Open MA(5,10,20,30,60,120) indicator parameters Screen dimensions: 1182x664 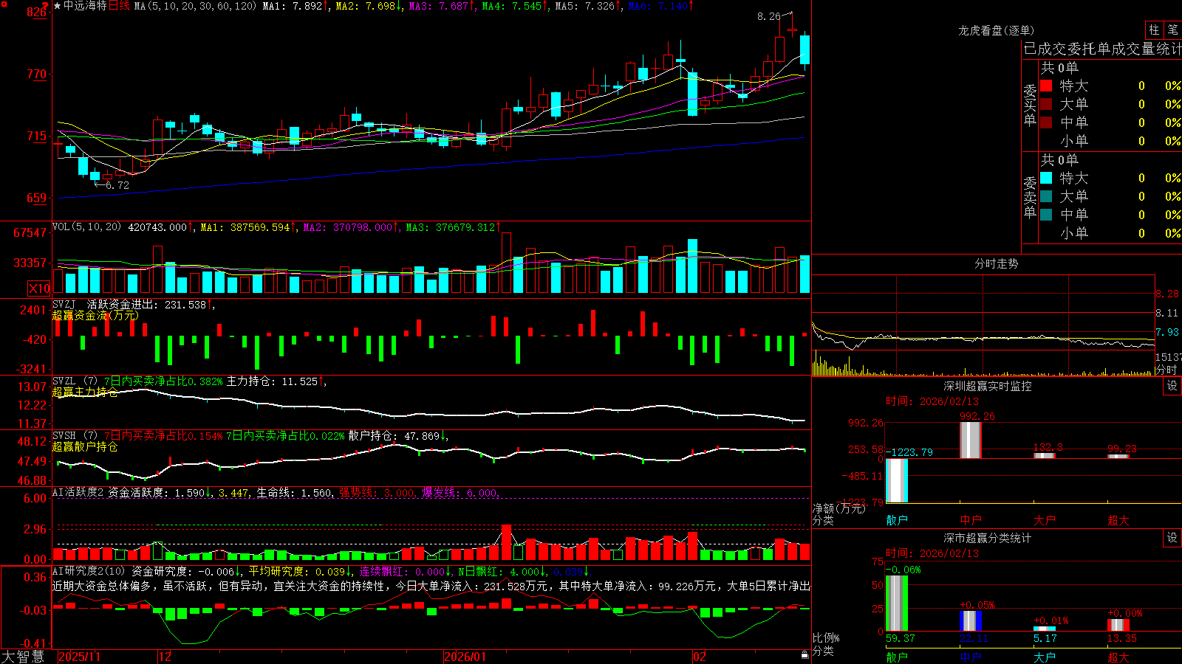(x=195, y=6)
